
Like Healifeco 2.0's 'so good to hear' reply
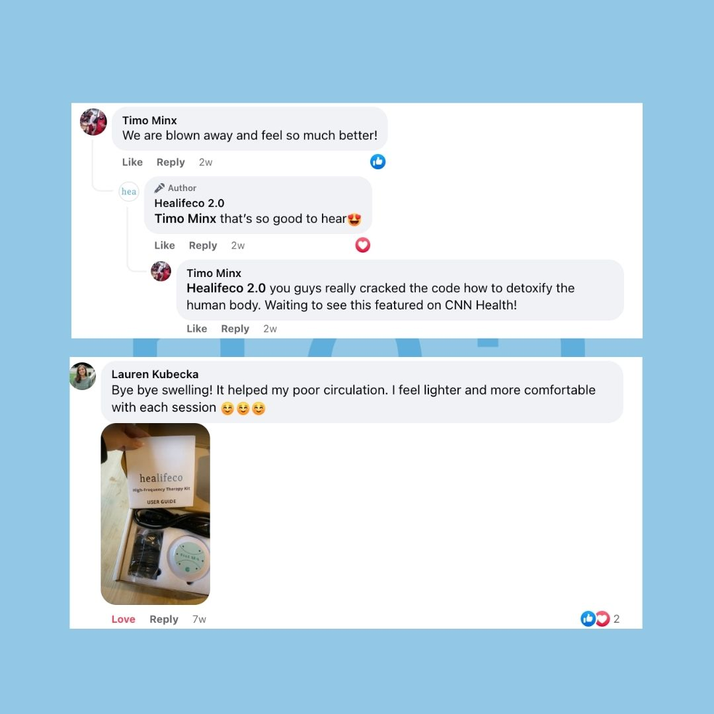[165, 245]
